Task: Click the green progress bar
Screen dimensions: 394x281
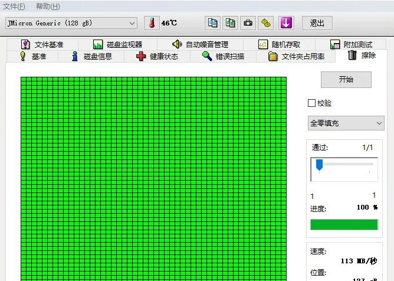Action: [x=344, y=225]
